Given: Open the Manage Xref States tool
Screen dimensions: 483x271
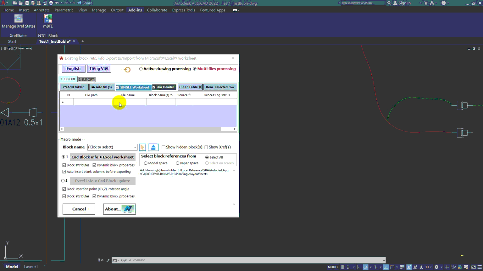Looking at the screenshot, I should pyautogui.click(x=19, y=21).
